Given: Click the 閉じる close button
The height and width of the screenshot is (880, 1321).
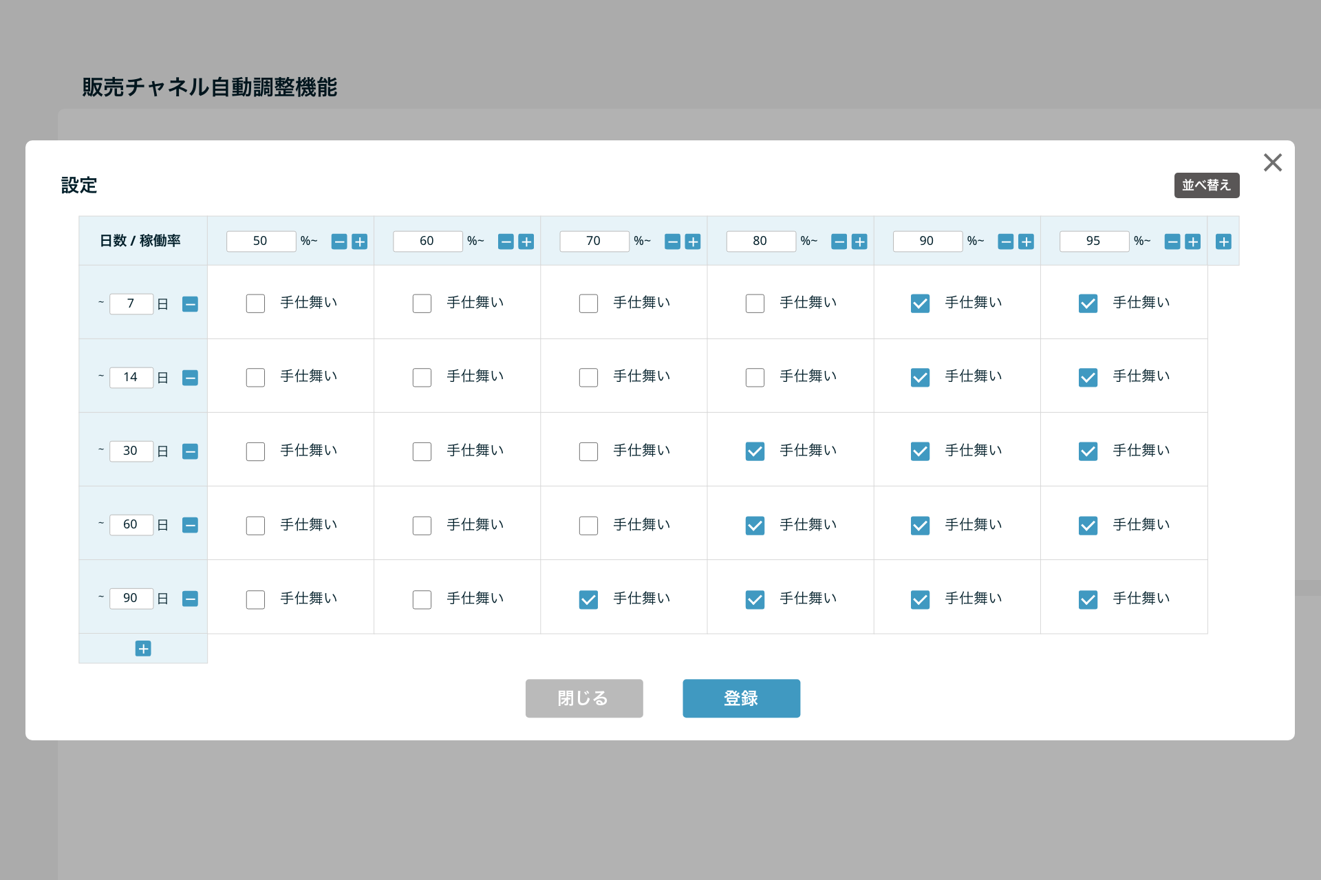Looking at the screenshot, I should click(x=584, y=698).
